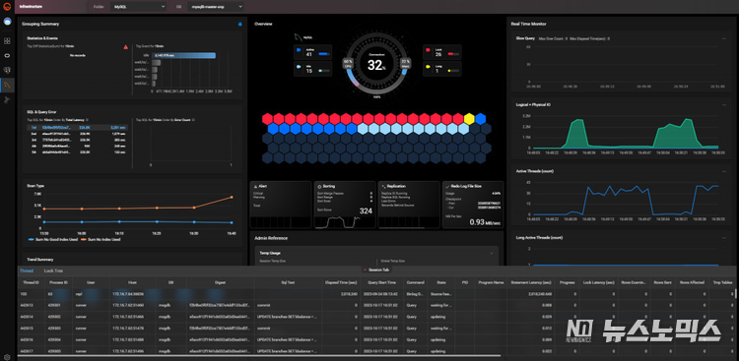Screen dimensions: 739x361
Task: Click the MySQL dolphin icon under Overview
Action: pyautogui.click(x=298, y=36)
